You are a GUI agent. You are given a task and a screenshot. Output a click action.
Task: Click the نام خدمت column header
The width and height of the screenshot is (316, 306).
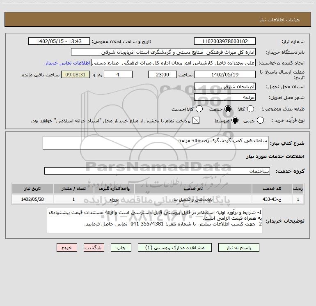coord(193,189)
